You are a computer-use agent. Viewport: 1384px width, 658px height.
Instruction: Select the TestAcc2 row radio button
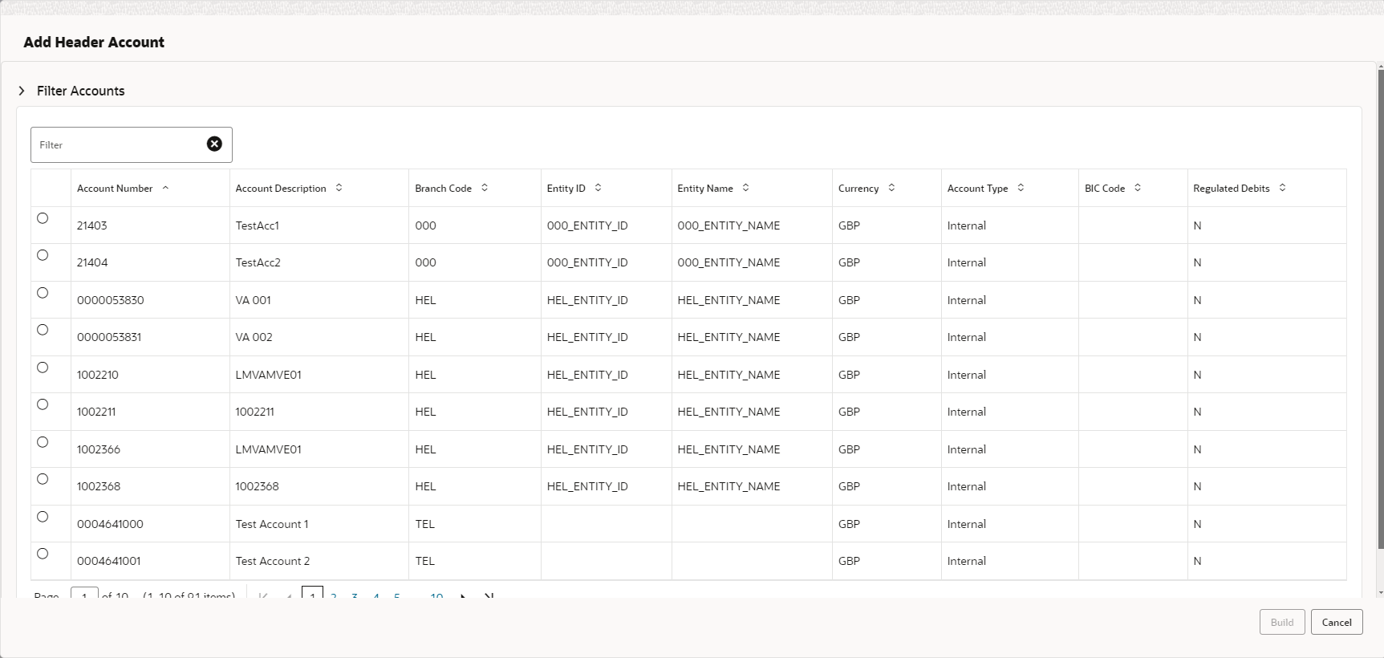(x=43, y=255)
